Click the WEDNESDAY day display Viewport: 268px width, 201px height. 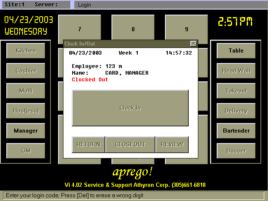(26, 31)
